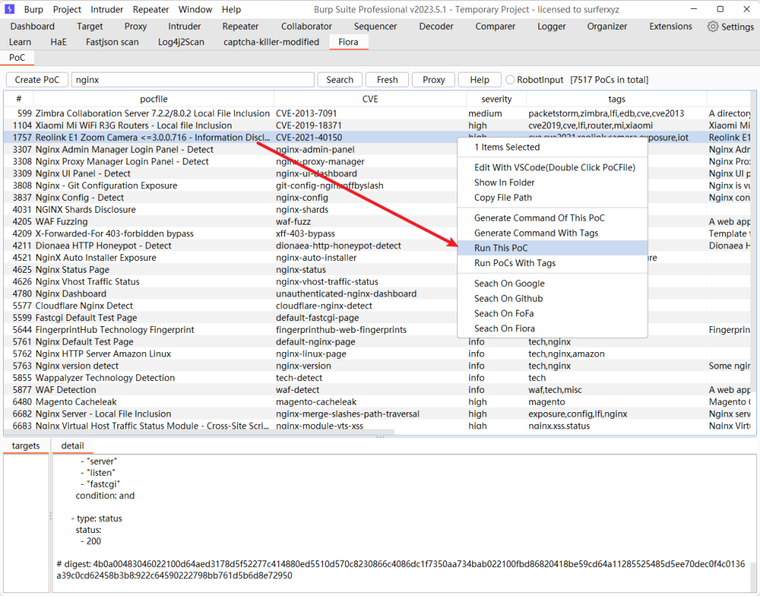Select Run This PoC from context menu
The width and height of the screenshot is (760, 596).
pos(501,248)
